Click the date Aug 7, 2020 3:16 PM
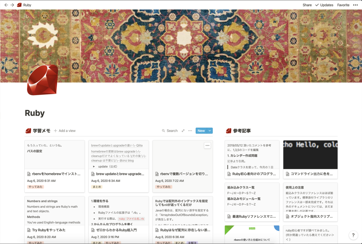 [x=105, y=237]
